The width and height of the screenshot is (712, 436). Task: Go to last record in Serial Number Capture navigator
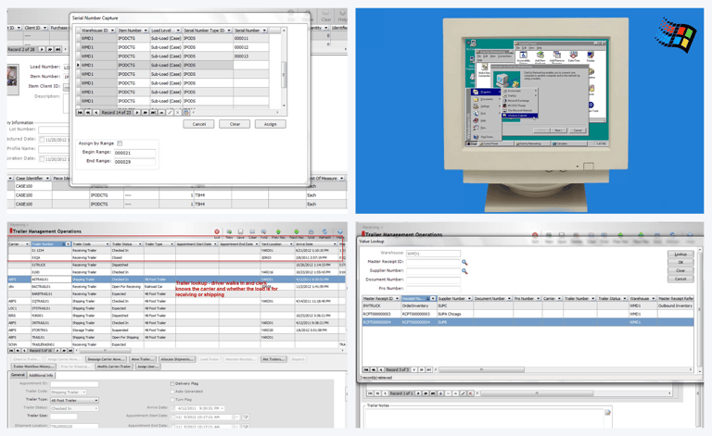154,112
